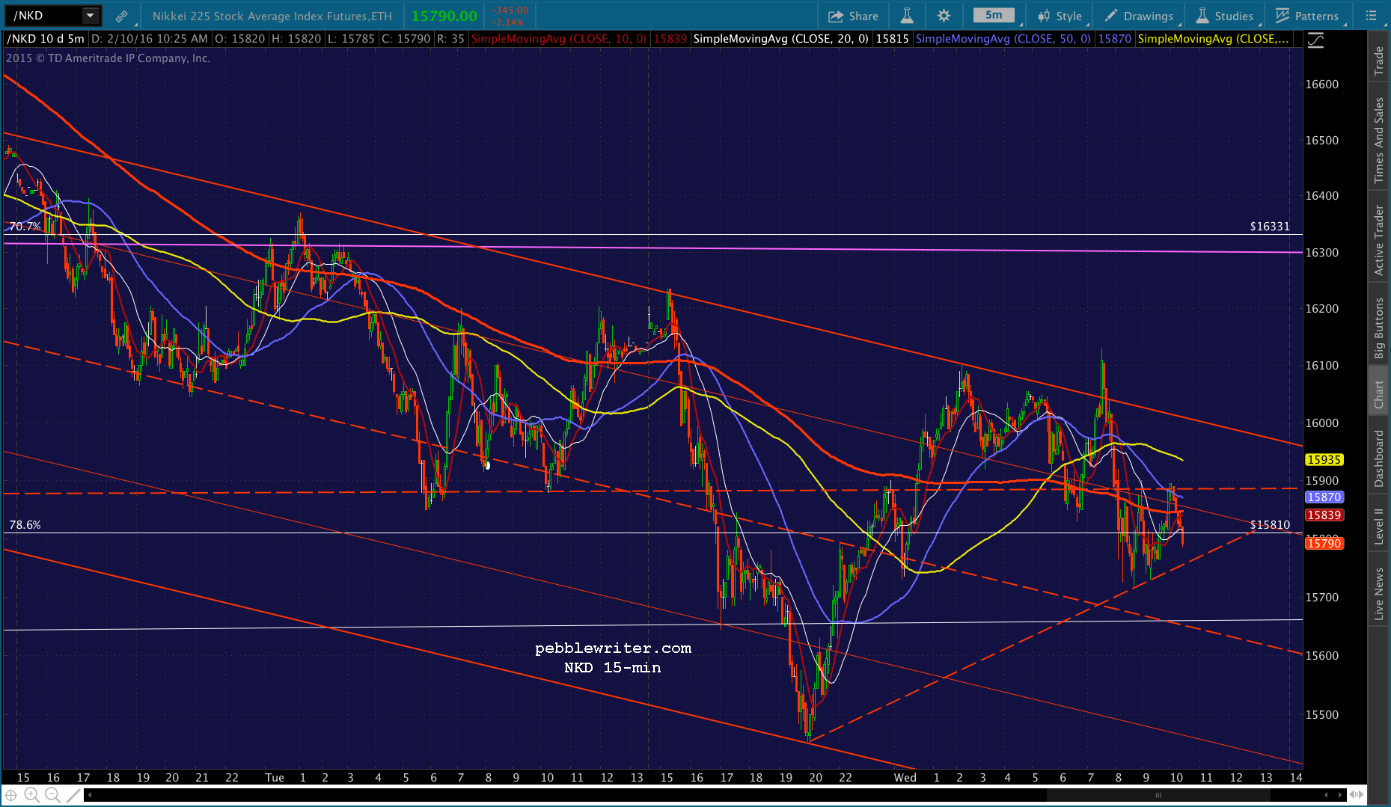Viewport: 1391px width, 807px height.
Task: Click the 78.6% Fibonacci label
Action: coord(25,525)
